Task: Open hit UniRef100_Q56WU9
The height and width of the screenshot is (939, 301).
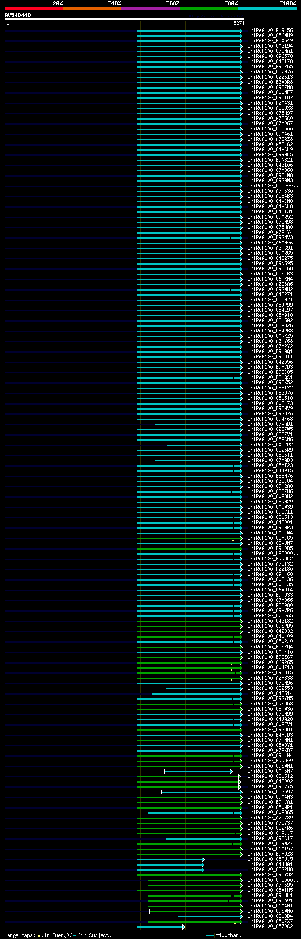Action: 270,35
